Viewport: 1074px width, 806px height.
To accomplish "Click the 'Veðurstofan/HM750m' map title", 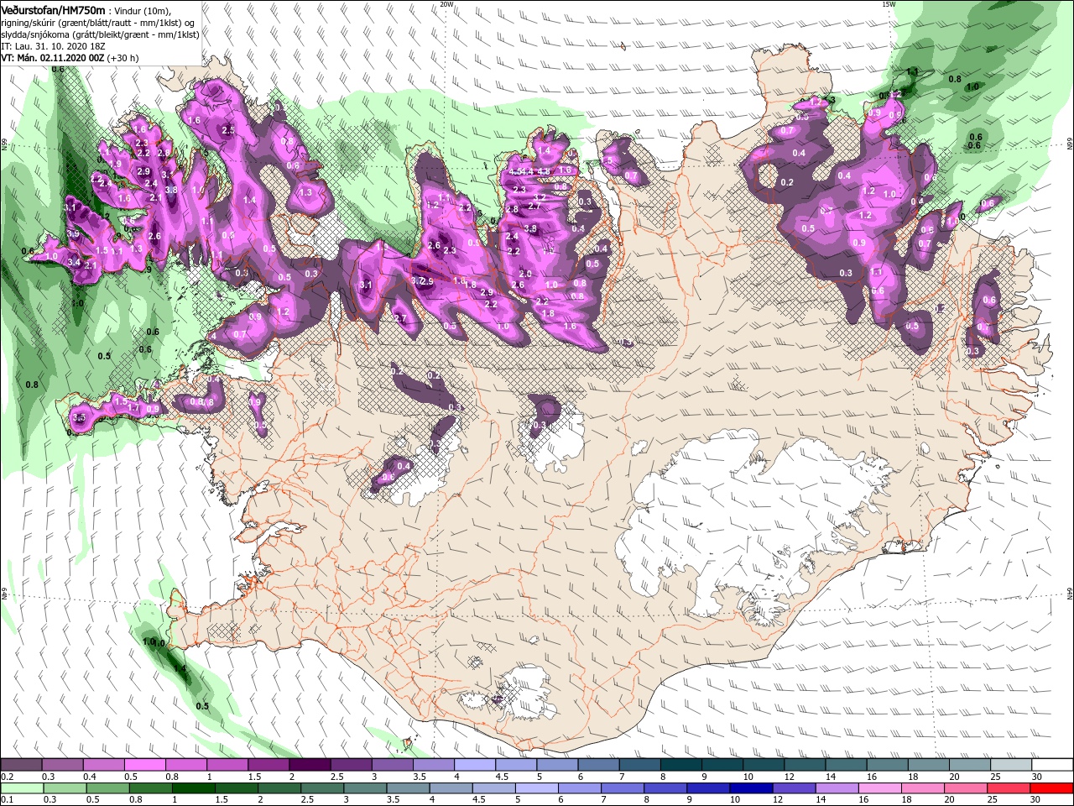I will tap(53, 9).
